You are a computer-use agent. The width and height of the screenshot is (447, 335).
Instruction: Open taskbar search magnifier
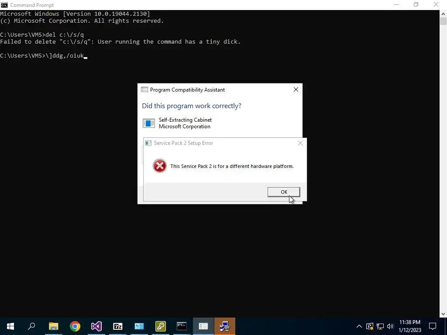pos(31,326)
